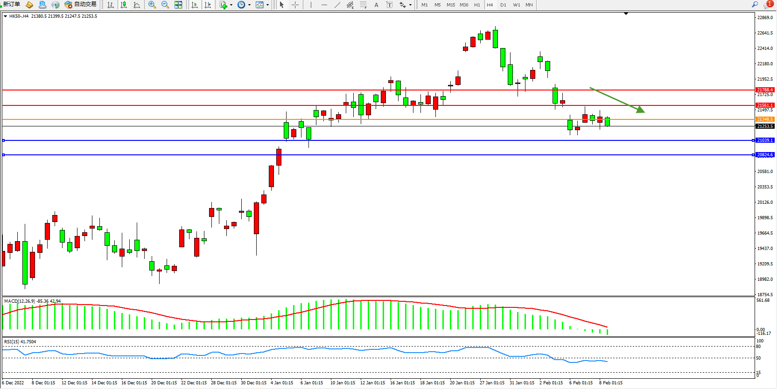Switch to the D1 timeframe
Viewport: 777px width, 389px height.
click(x=503, y=5)
